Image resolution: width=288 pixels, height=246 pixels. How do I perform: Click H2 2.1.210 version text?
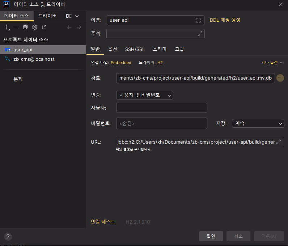tap(138, 222)
